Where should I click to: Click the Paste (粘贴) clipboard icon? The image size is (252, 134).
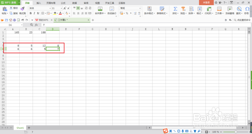5,9
